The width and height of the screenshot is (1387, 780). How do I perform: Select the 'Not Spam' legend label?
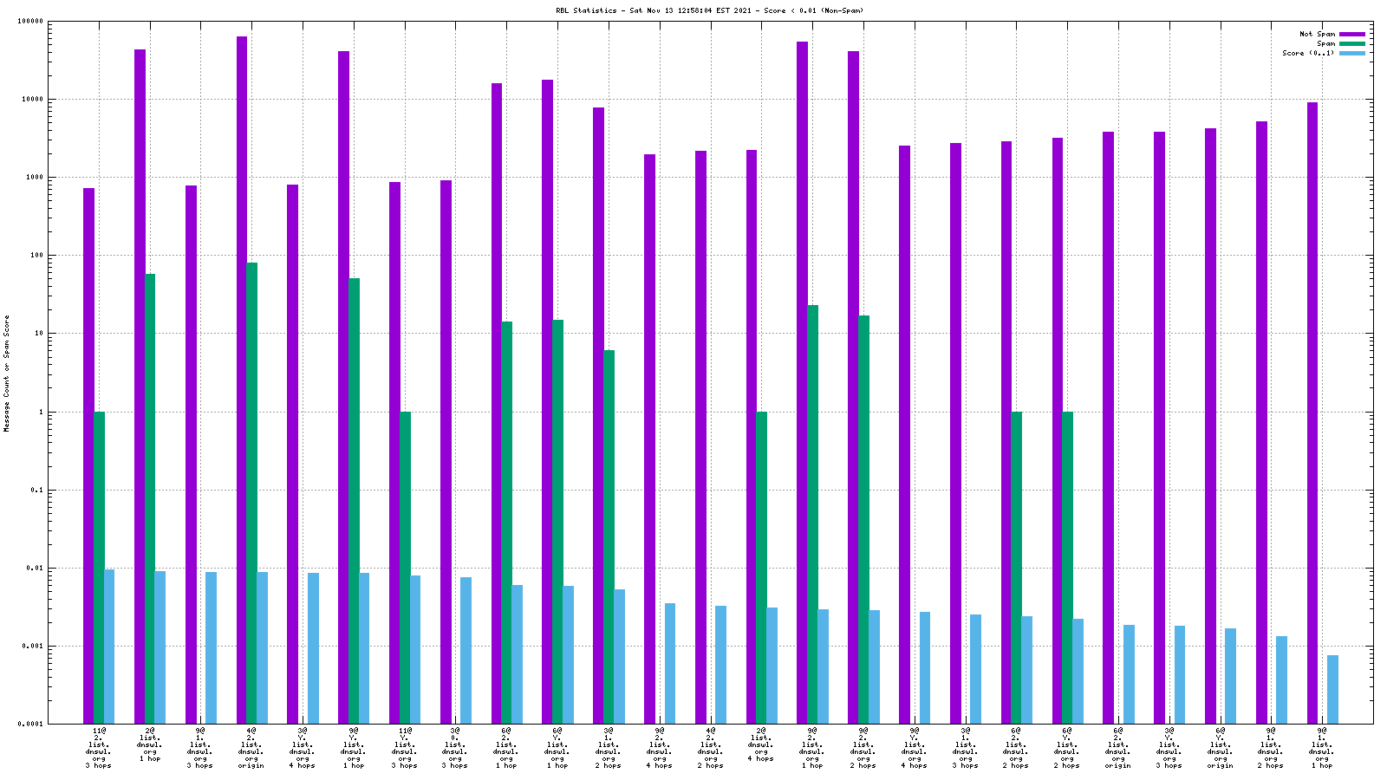coord(1317,34)
